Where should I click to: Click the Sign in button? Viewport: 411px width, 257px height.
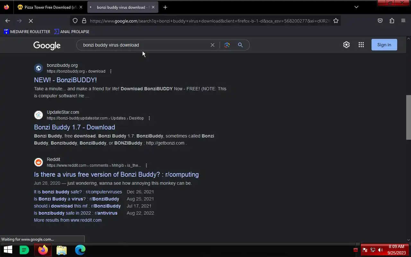(384, 45)
